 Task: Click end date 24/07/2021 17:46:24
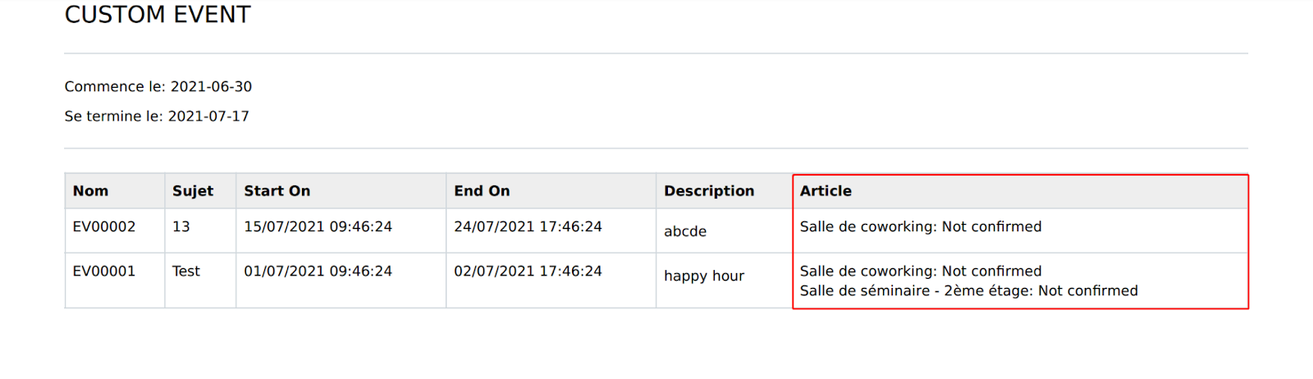[x=528, y=226]
